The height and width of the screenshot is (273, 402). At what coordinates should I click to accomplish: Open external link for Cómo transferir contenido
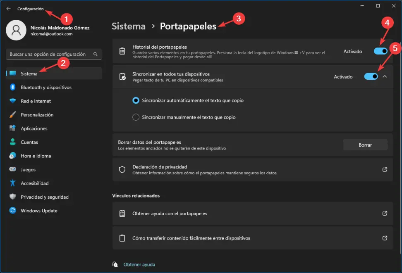coord(385,238)
